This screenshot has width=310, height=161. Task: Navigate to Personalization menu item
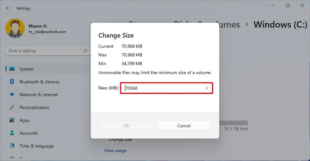pos(34,107)
